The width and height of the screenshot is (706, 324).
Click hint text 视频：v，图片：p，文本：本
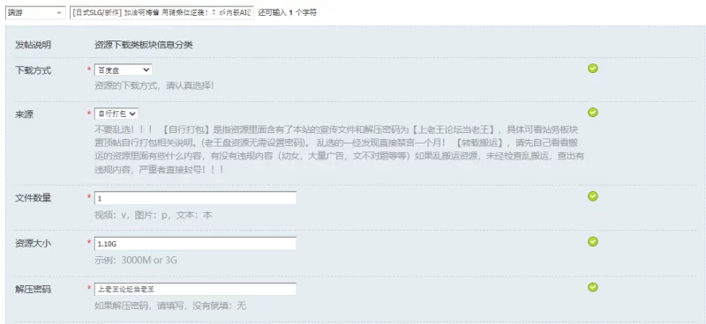153,215
